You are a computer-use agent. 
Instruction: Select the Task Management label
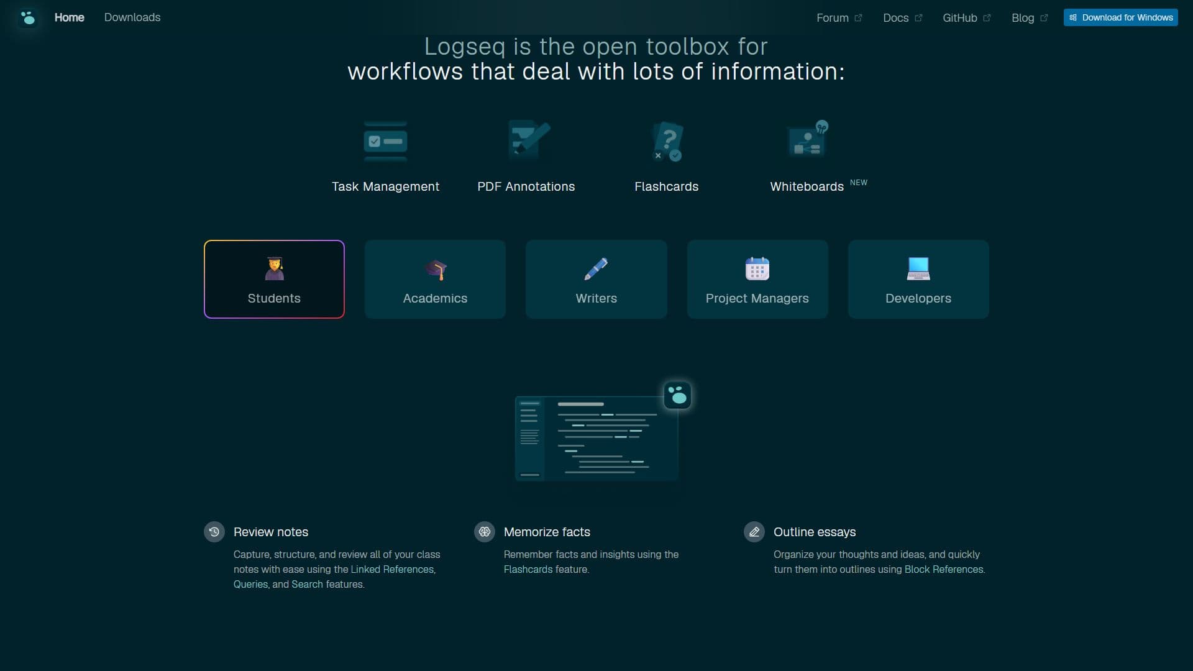coord(385,186)
